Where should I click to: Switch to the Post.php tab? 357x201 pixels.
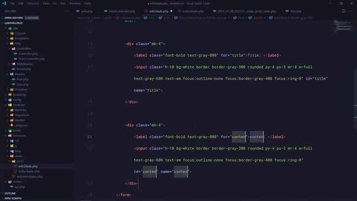click(x=294, y=11)
